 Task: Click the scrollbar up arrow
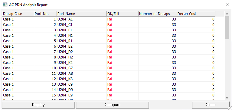[227, 14]
